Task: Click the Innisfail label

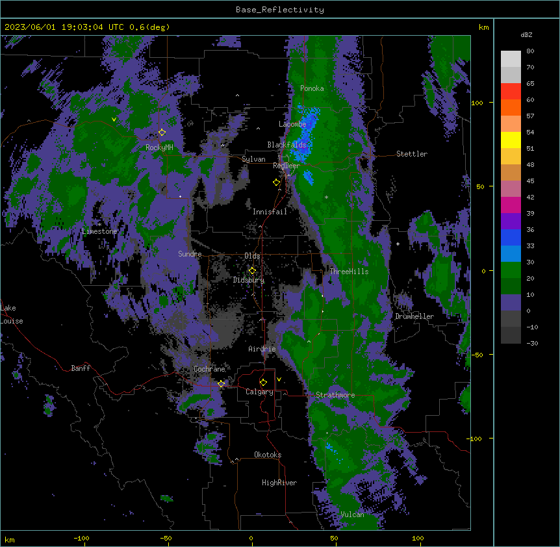Action: pyautogui.click(x=270, y=212)
